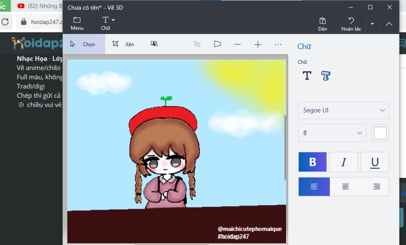The image size is (406, 245).
Task: Click Hoàn tác undo button
Action: tap(351, 24)
